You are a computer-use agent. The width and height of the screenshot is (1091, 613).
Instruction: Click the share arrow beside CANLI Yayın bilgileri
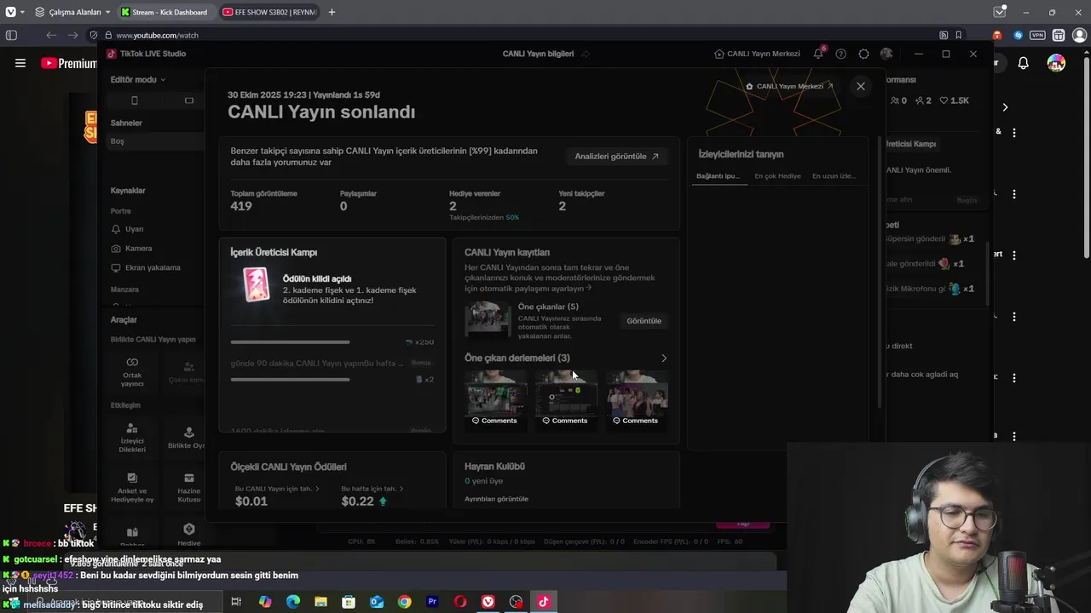pos(586,54)
